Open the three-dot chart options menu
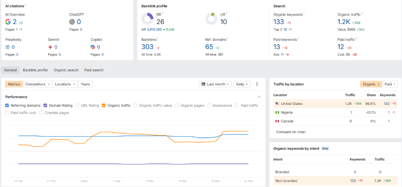Viewport: 402px width, 187px height. 257,84
